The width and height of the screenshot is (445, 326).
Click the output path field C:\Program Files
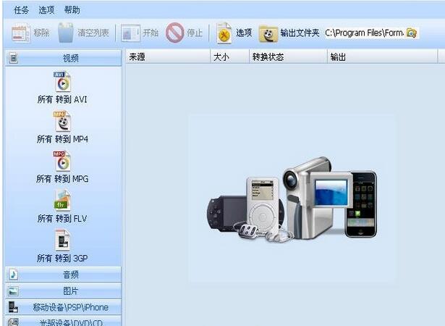pyautogui.click(x=365, y=33)
